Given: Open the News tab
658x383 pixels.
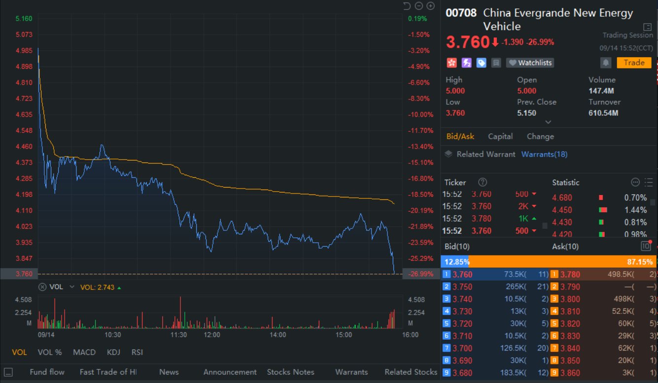Looking at the screenshot, I should [x=169, y=372].
